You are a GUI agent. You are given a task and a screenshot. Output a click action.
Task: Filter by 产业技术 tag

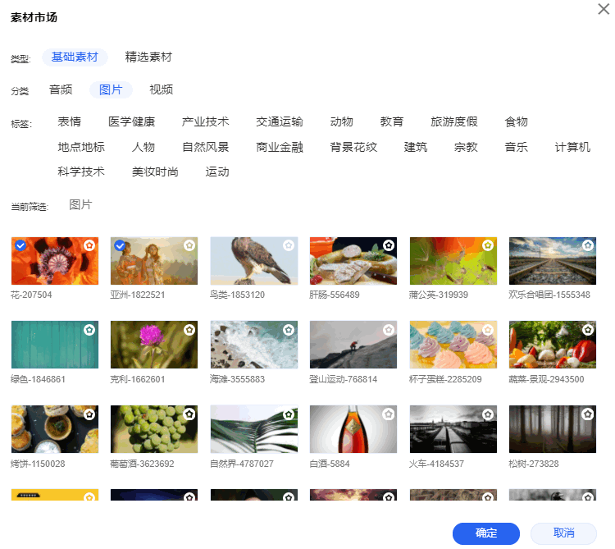(205, 122)
